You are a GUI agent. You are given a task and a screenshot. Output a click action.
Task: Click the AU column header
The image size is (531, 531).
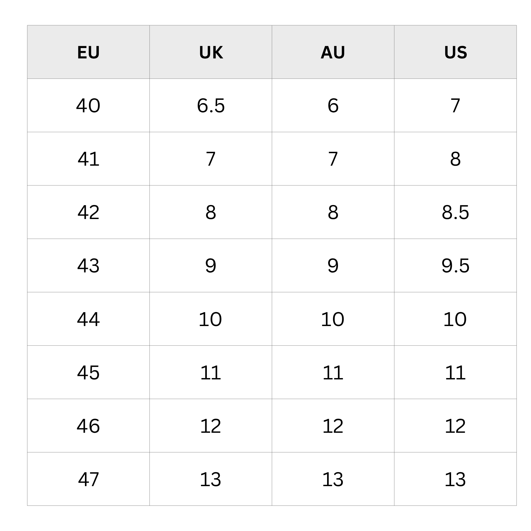click(x=333, y=52)
